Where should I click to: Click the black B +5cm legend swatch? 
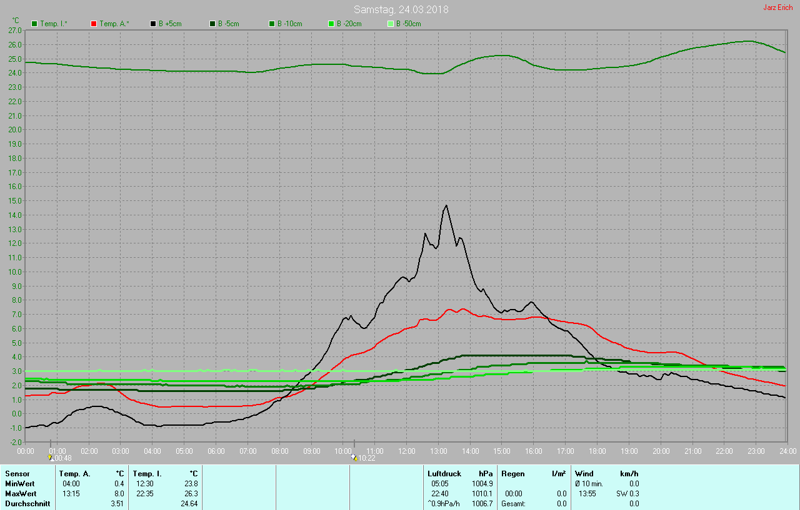click(153, 24)
